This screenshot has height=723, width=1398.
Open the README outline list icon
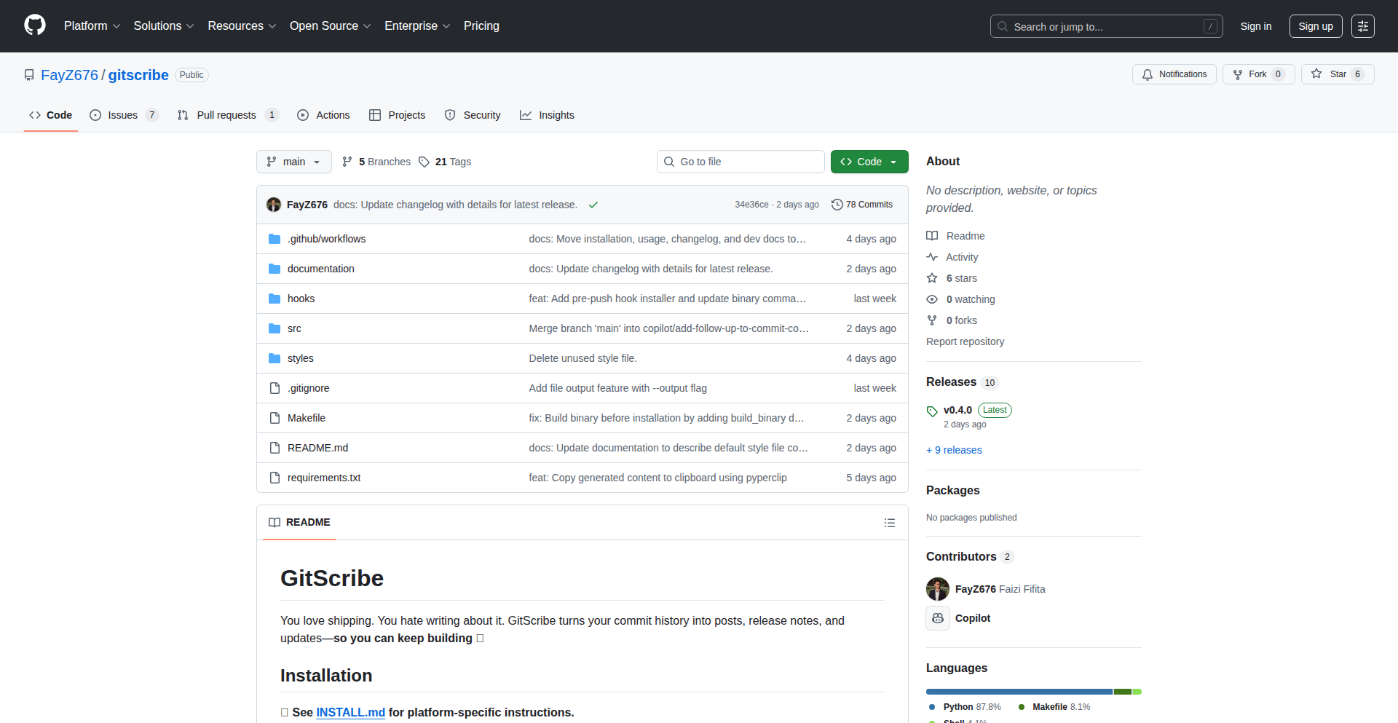[x=889, y=523]
